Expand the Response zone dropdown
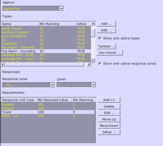The height and width of the screenshot is (146, 163). [52, 85]
